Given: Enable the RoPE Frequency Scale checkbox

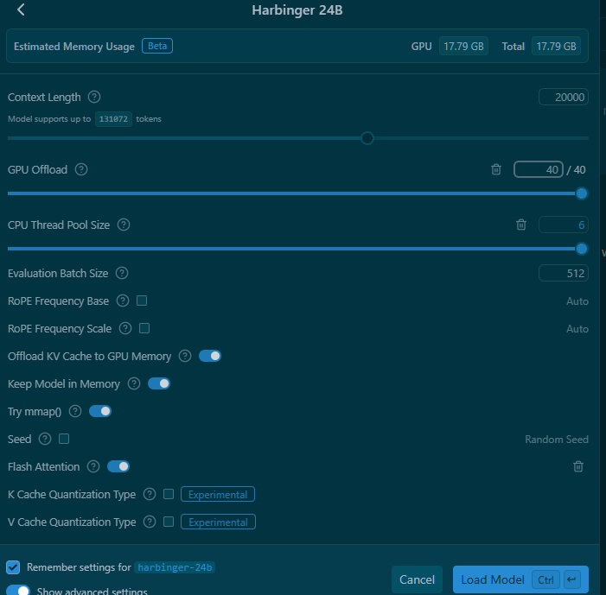Looking at the screenshot, I should tap(144, 328).
